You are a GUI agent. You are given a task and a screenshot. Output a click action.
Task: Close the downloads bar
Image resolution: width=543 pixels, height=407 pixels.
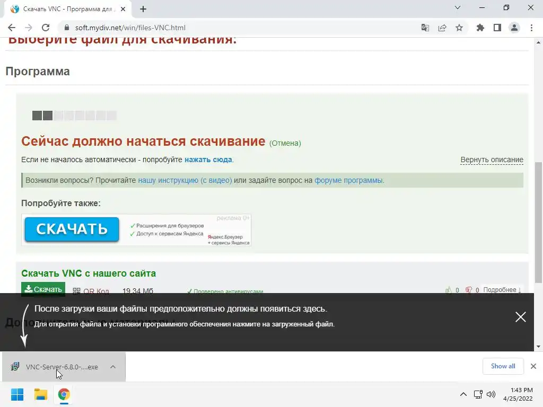[x=533, y=366]
